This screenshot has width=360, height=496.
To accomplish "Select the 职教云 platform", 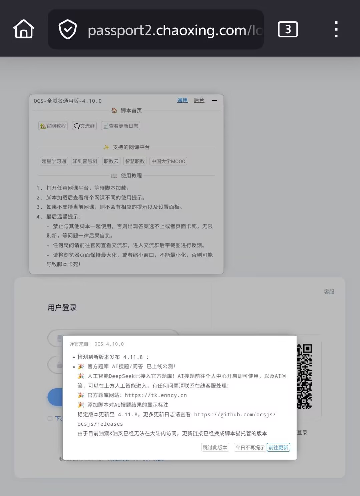I will 111,161.
